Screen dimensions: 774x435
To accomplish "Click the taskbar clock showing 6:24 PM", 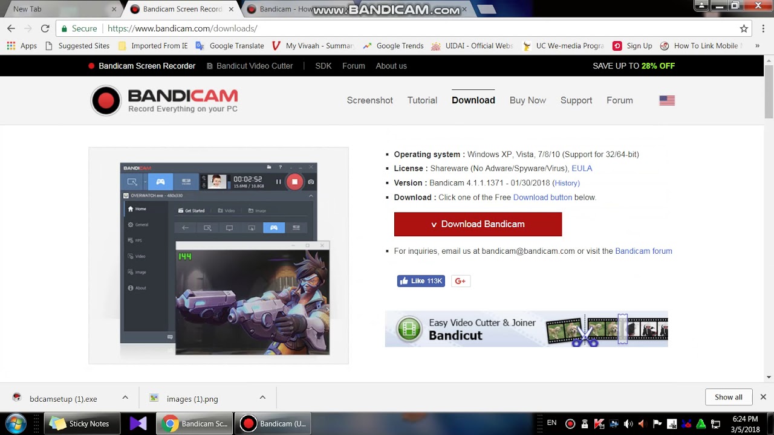I will [x=745, y=424].
